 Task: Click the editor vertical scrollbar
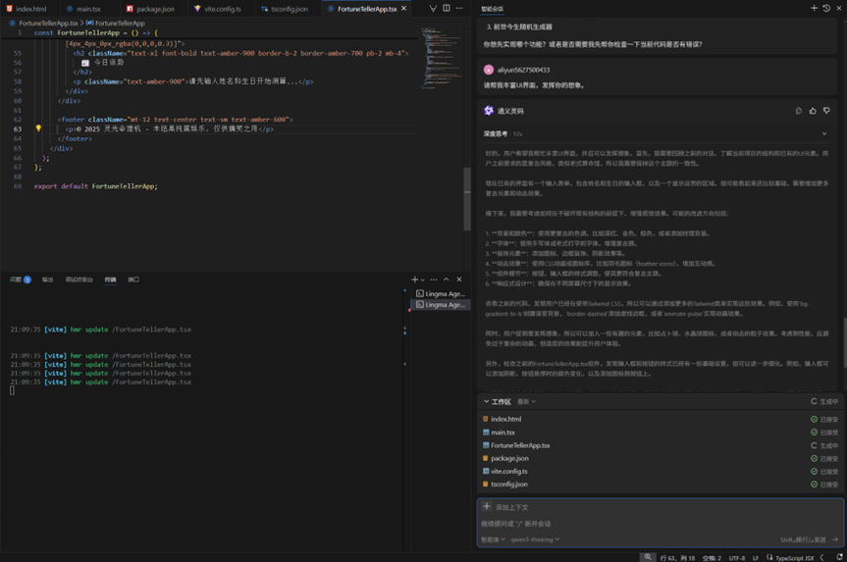coord(467,199)
